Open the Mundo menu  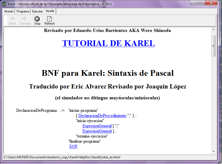pyautogui.click(x=8, y=11)
